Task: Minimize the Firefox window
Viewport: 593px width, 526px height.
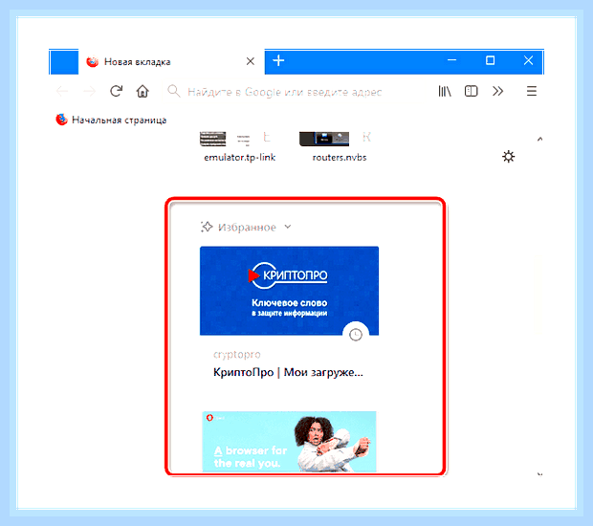Action: [x=451, y=60]
